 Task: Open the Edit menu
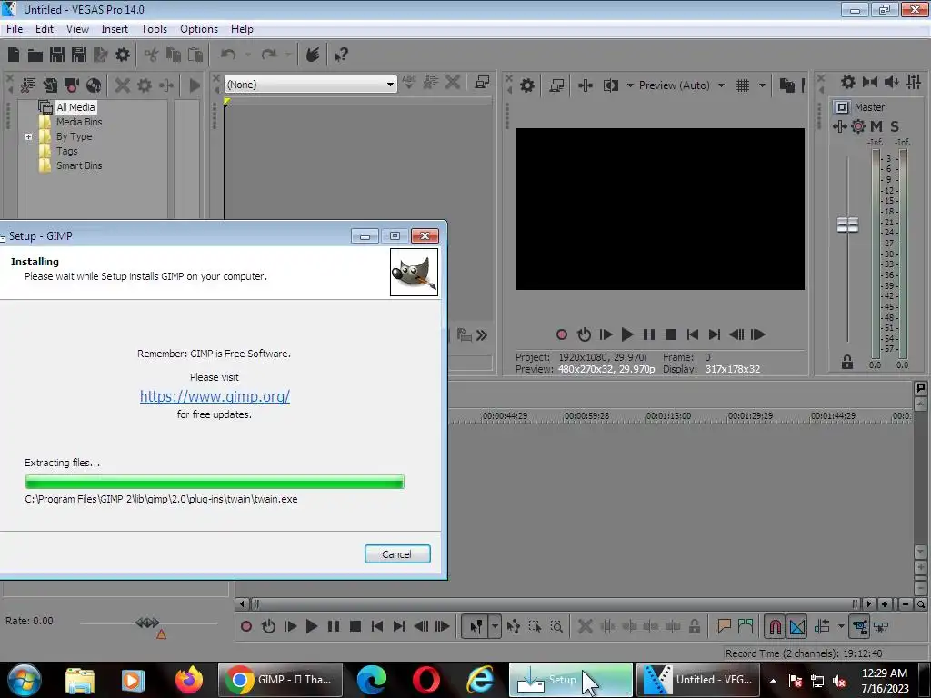pos(45,28)
